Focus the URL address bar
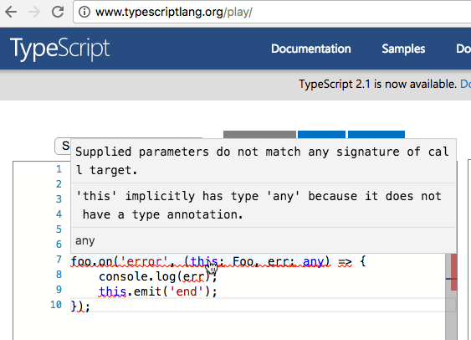This screenshot has width=471, height=340. [x=272, y=12]
